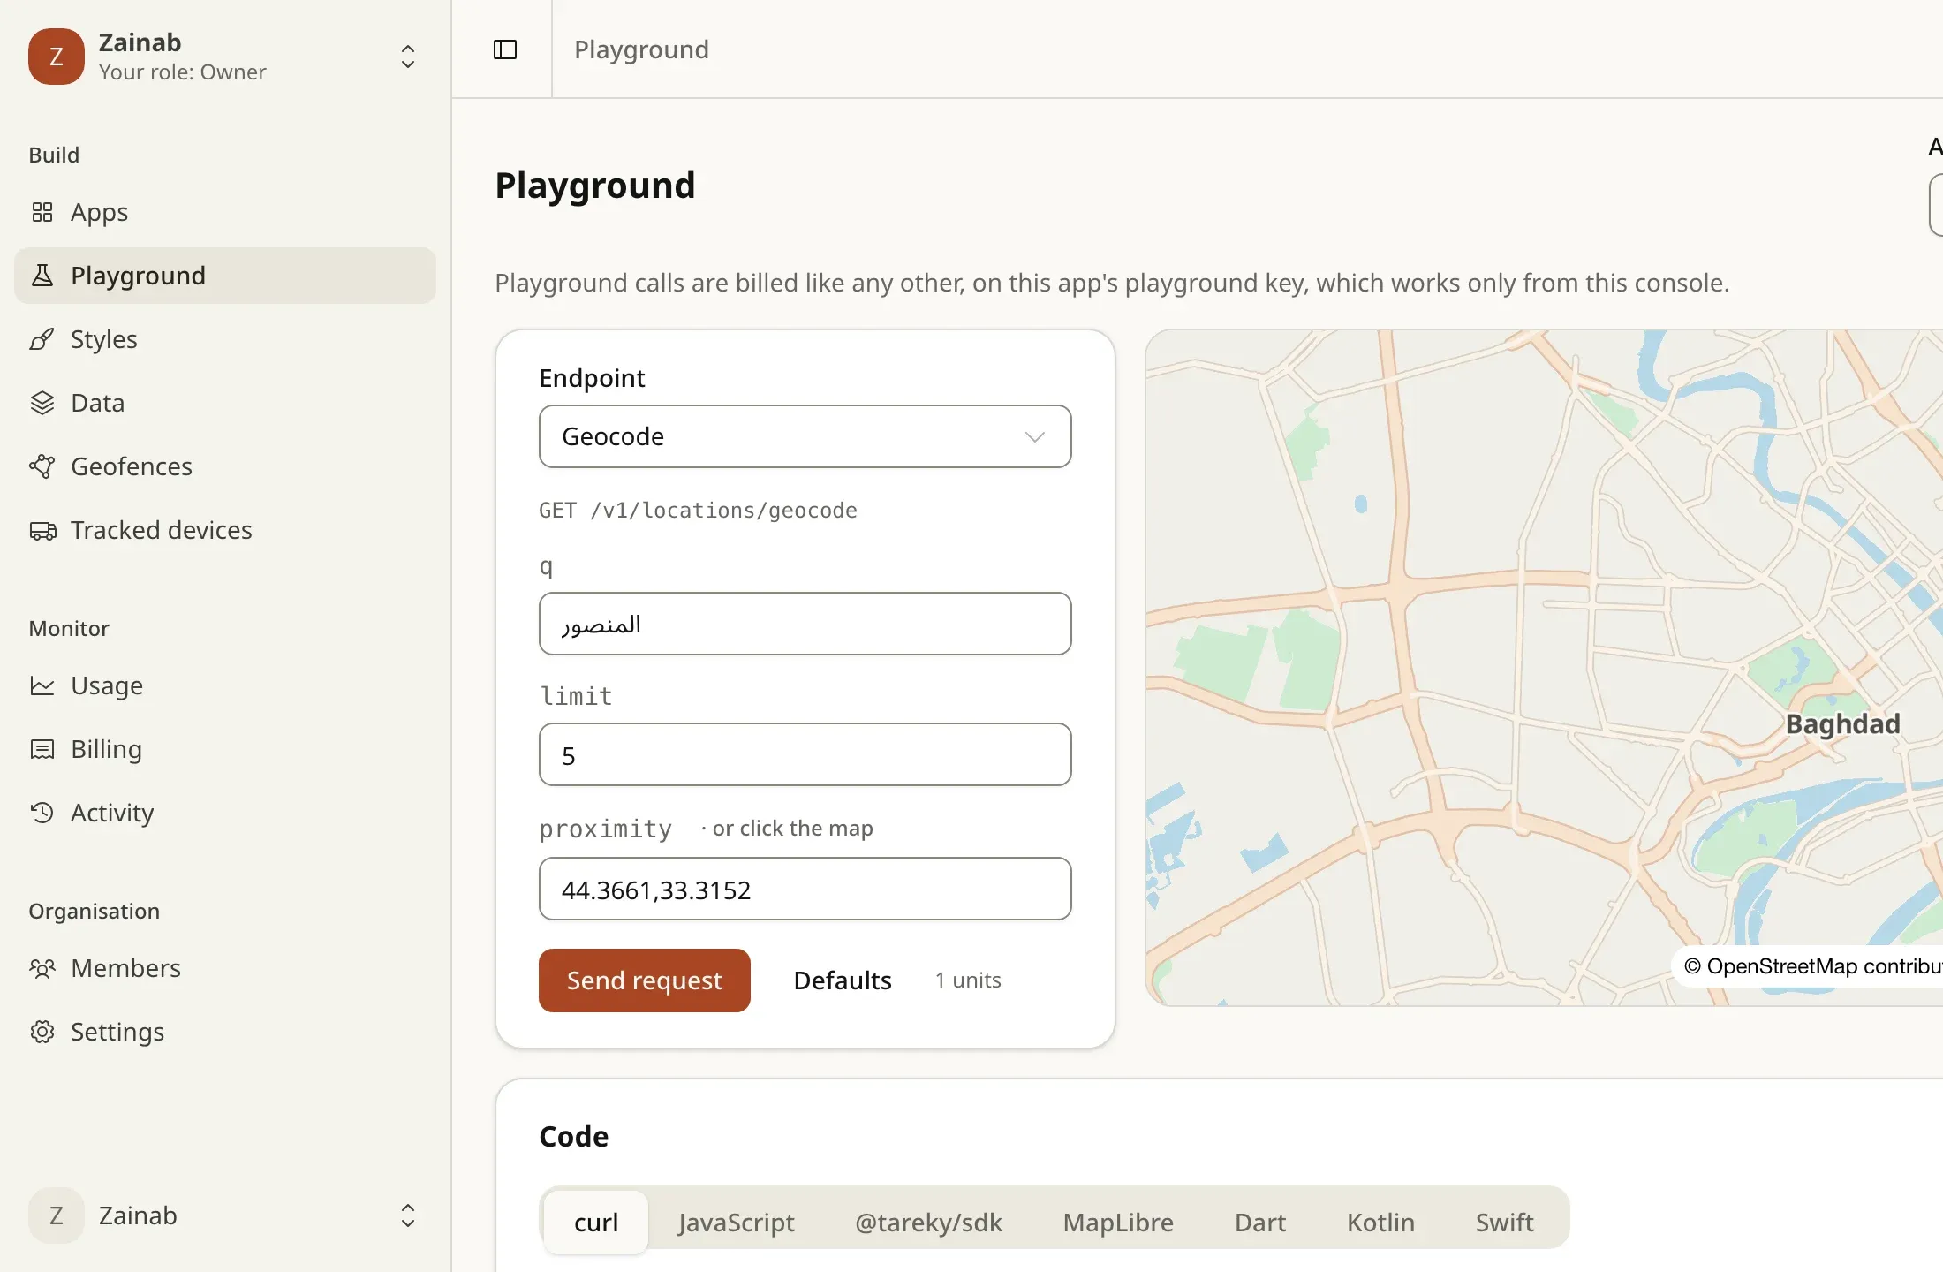
Task: Select the MapLibre code tab
Action: (x=1118, y=1222)
